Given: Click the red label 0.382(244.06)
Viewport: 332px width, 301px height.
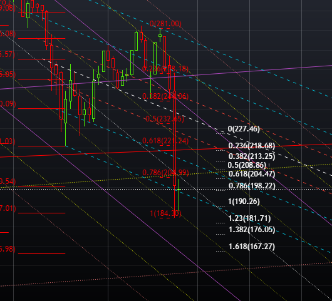Looking at the screenshot, I should point(165,96).
